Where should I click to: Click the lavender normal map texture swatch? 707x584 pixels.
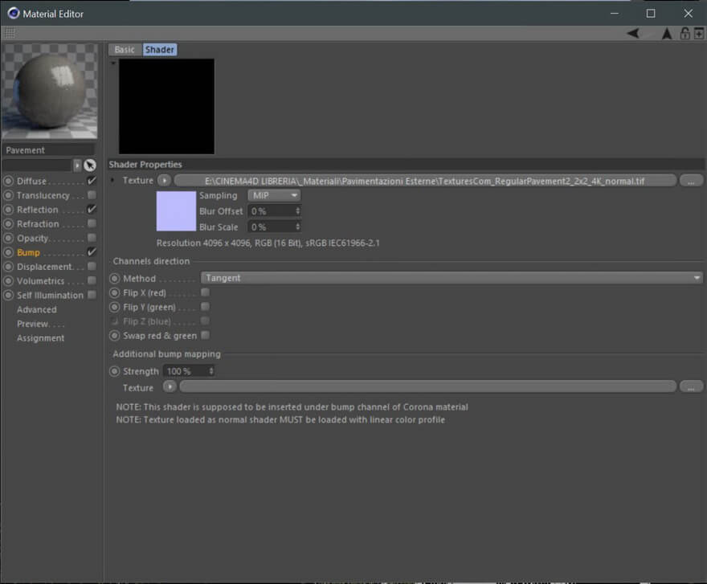(176, 211)
